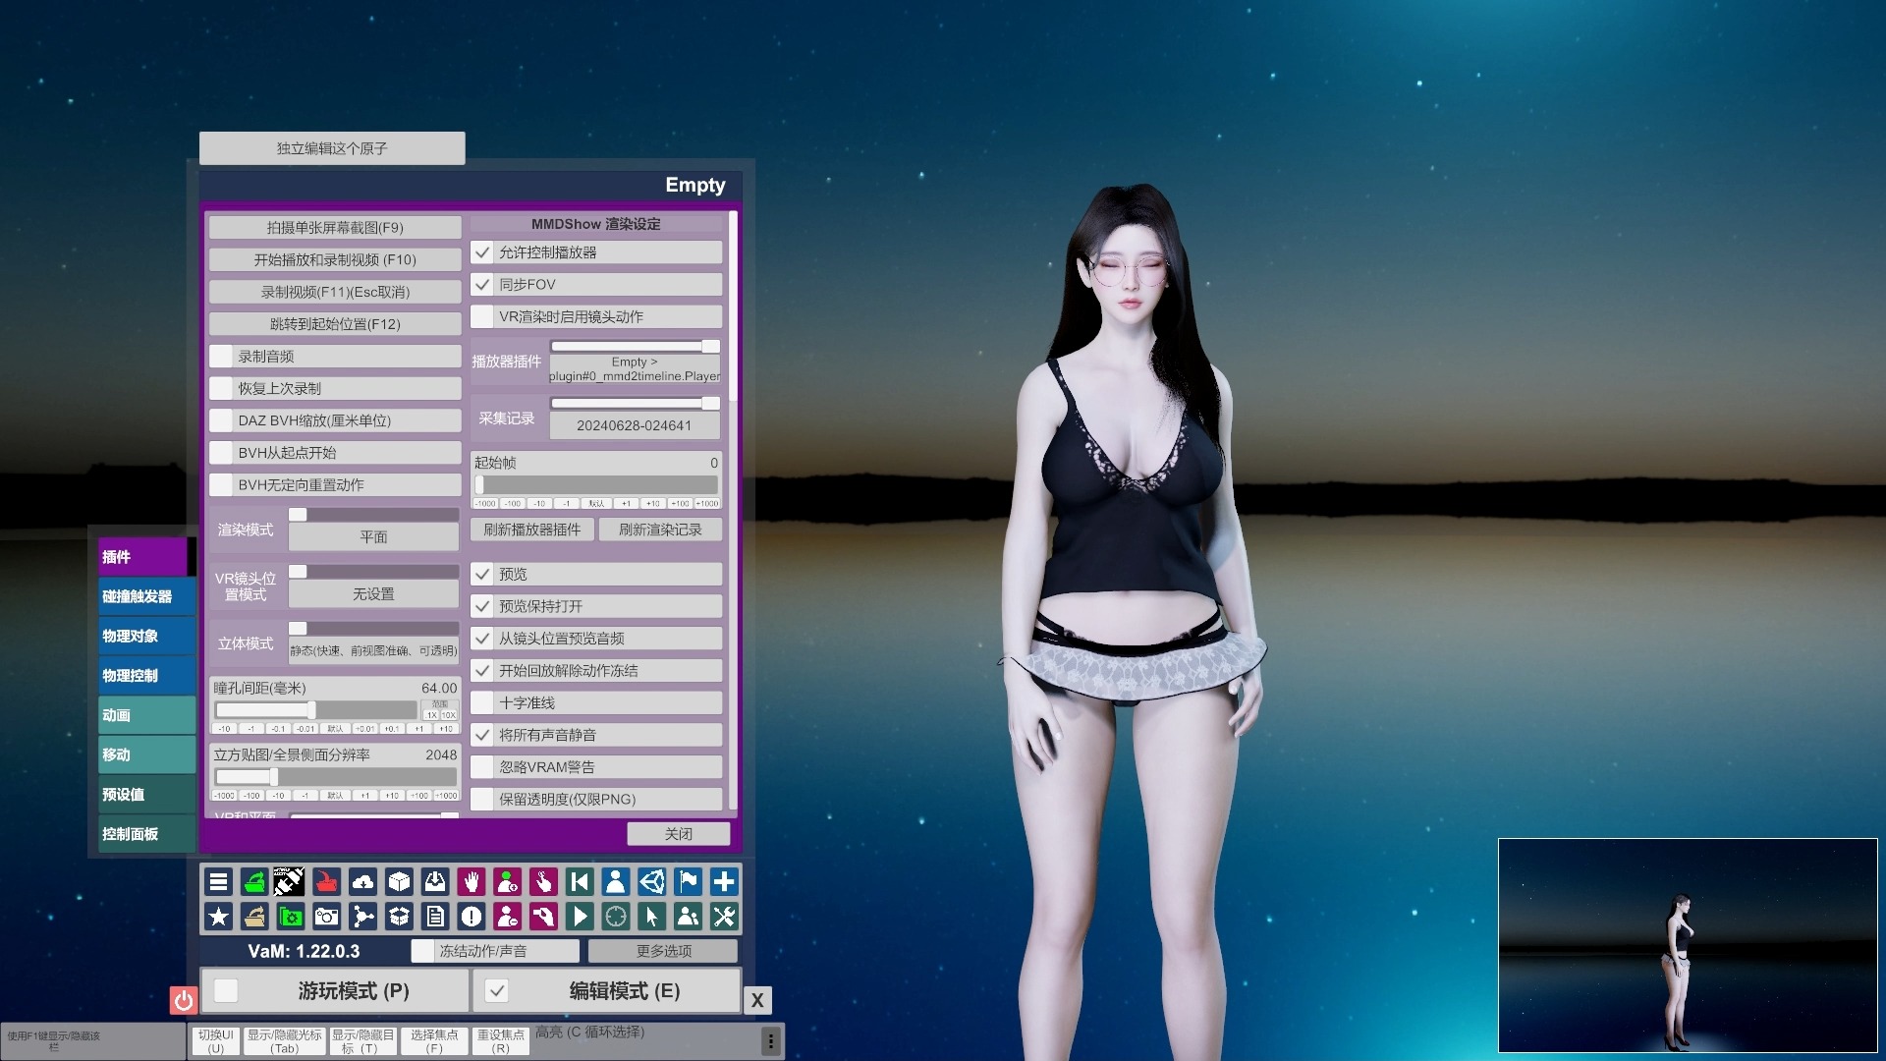This screenshot has height=1061, width=1886.
Task: Click 关闭 button in plugin panel
Action: [679, 833]
